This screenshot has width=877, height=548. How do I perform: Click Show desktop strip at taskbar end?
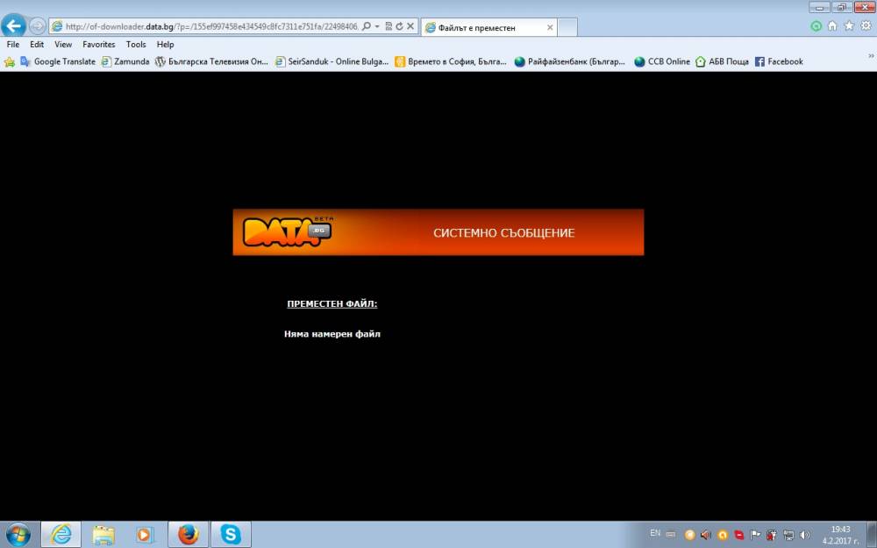[872, 535]
